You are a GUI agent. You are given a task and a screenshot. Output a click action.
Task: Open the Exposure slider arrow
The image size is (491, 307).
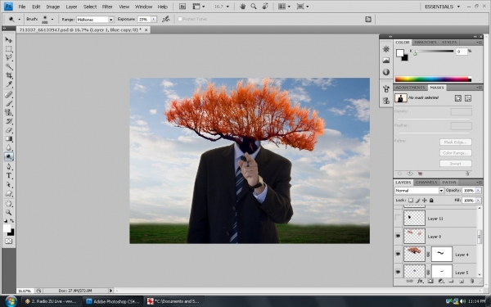coord(154,19)
